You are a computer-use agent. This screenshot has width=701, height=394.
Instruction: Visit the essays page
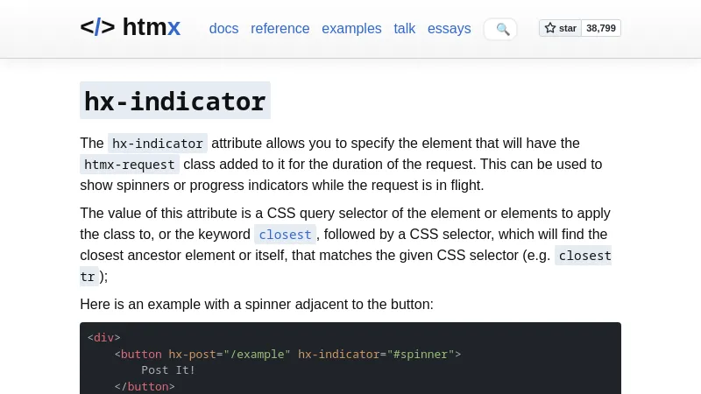coord(449,28)
